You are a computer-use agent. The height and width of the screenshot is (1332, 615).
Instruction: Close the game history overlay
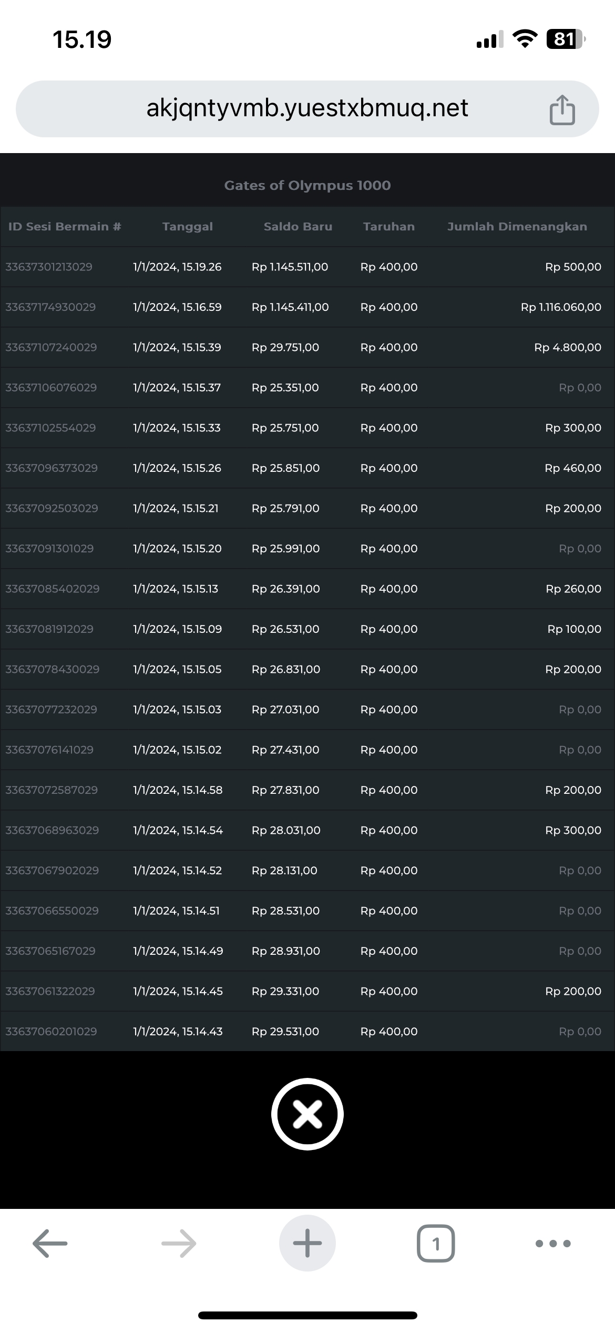click(307, 1114)
